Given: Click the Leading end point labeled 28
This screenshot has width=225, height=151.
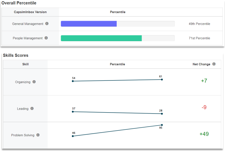Looking at the screenshot, I should pos(162,114).
